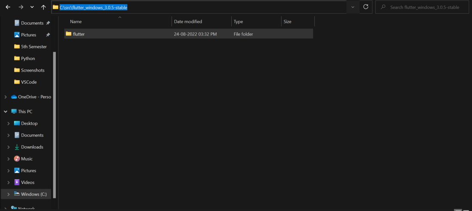Refresh the current folder view
The image size is (472, 211).
pyautogui.click(x=366, y=7)
